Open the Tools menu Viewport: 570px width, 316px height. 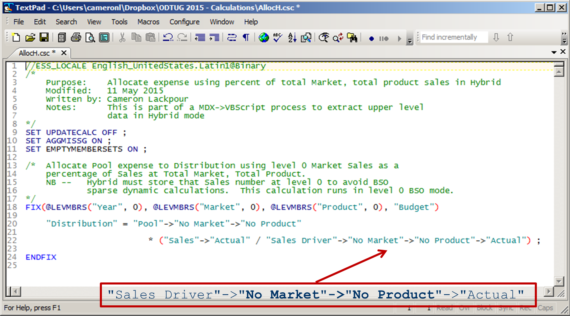(119, 22)
